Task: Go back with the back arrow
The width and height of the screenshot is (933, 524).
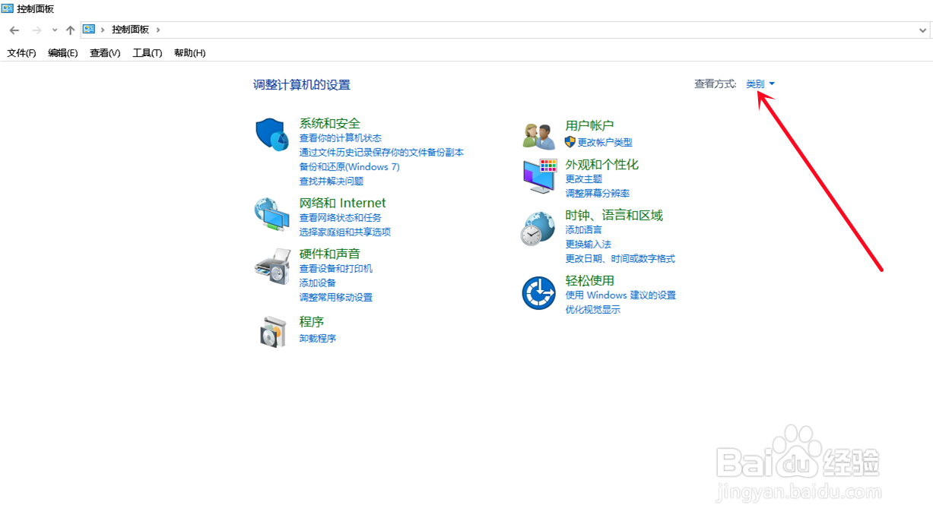Action: [x=14, y=30]
